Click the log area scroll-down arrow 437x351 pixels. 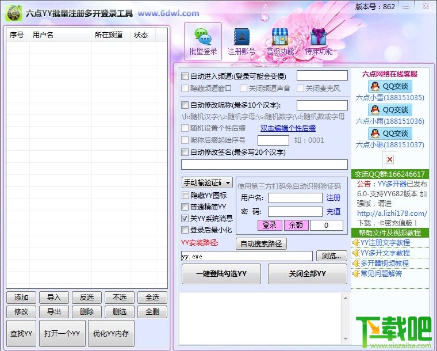tap(346, 339)
